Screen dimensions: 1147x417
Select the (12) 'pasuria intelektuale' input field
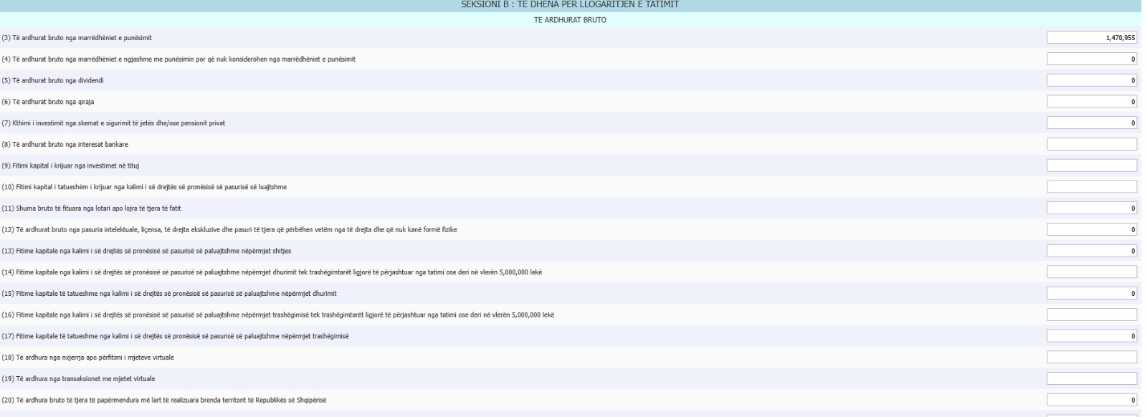pyautogui.click(x=1091, y=229)
